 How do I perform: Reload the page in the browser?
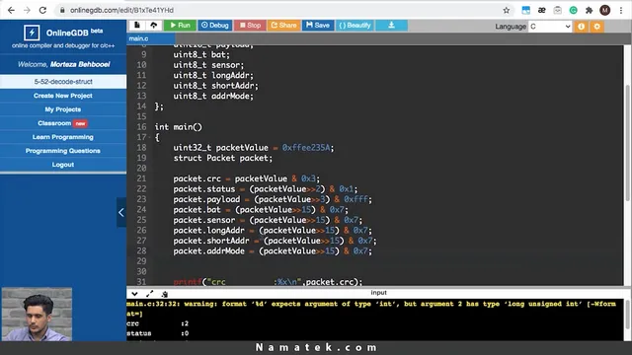42,10
